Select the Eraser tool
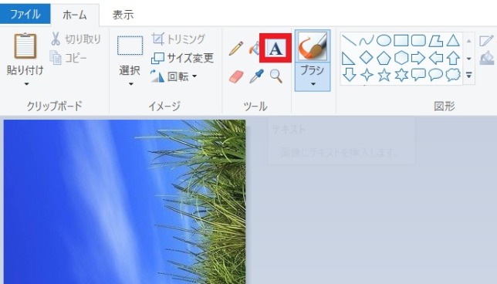This screenshot has height=284, width=497. coord(236,76)
